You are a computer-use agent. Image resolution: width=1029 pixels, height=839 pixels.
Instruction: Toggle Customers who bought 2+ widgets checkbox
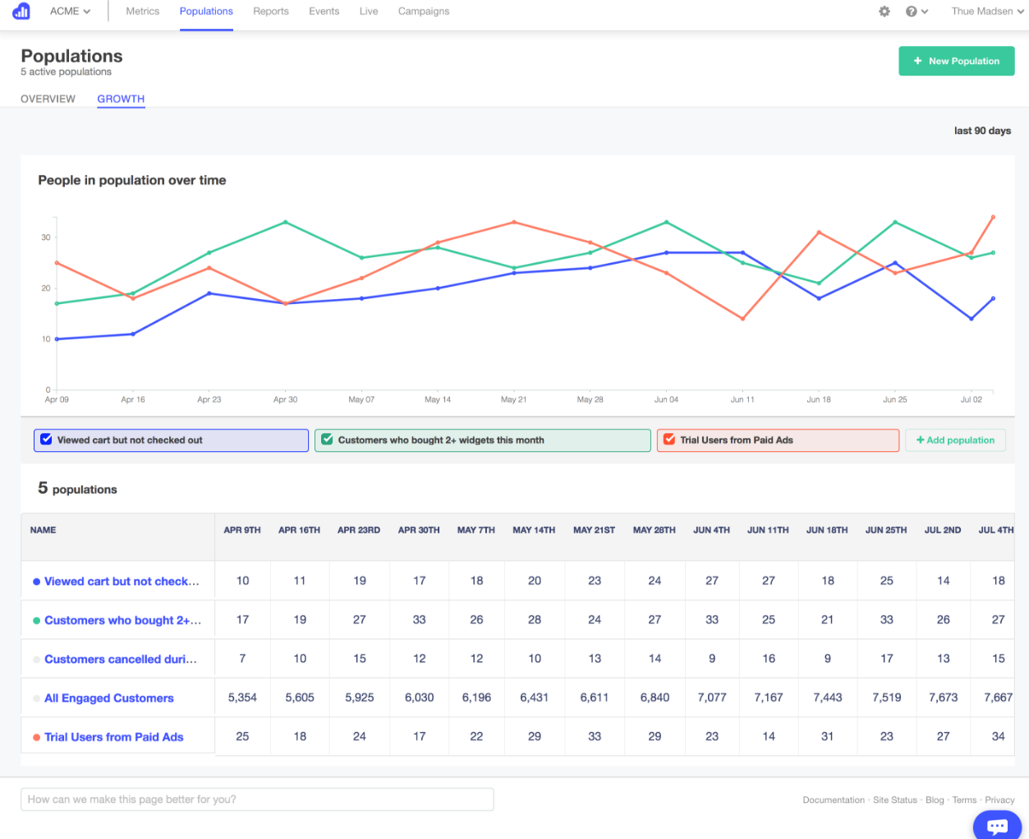click(x=327, y=440)
